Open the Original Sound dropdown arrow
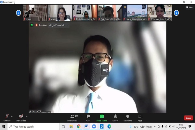 coord(68,25)
